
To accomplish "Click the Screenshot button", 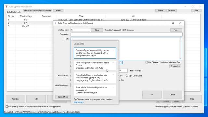I will click(175, 66).
